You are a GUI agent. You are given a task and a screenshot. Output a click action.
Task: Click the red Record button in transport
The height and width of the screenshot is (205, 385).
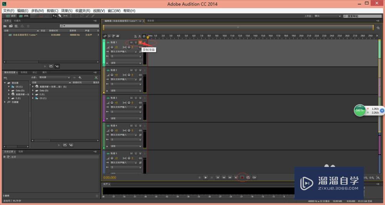tap(242, 177)
